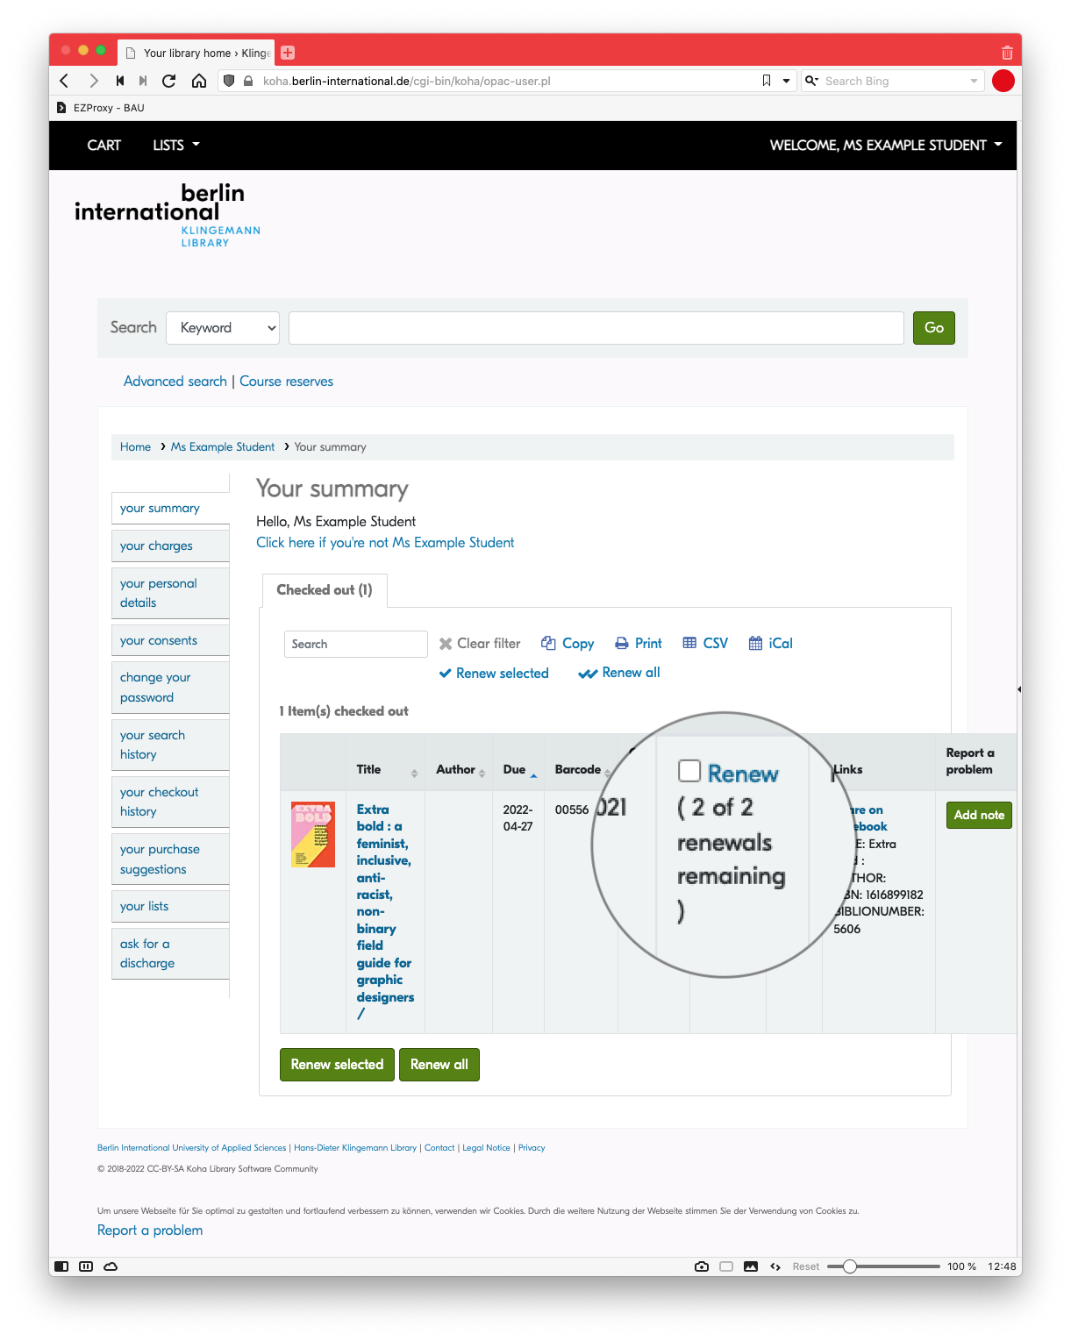Viewport: 1071px width, 1341px height.
Task: Open 'ask for a discharge' sidebar item
Action: tap(170, 953)
